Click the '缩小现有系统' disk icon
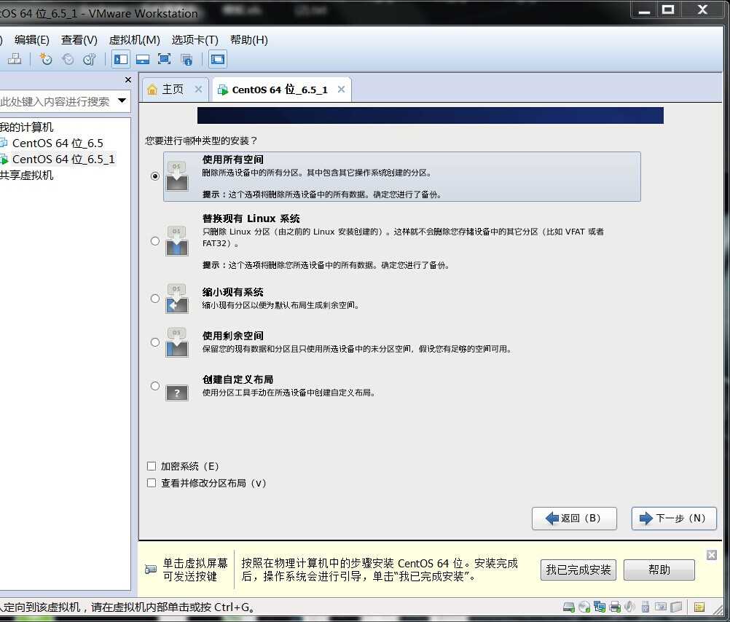Screen dimensions: 730x622 point(177,299)
